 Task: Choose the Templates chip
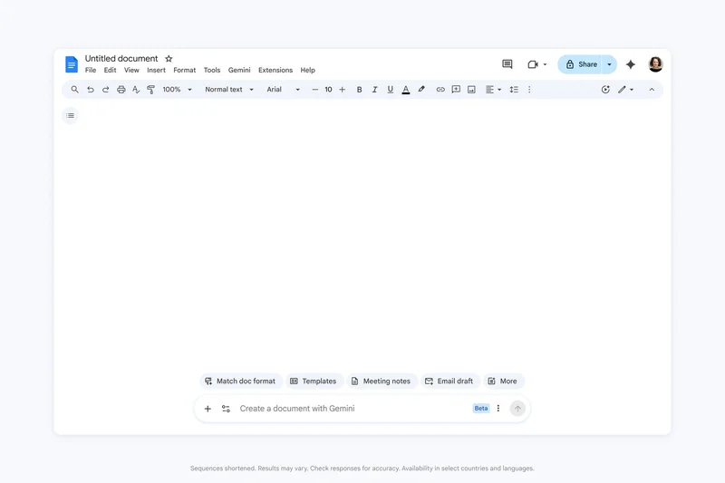point(314,382)
